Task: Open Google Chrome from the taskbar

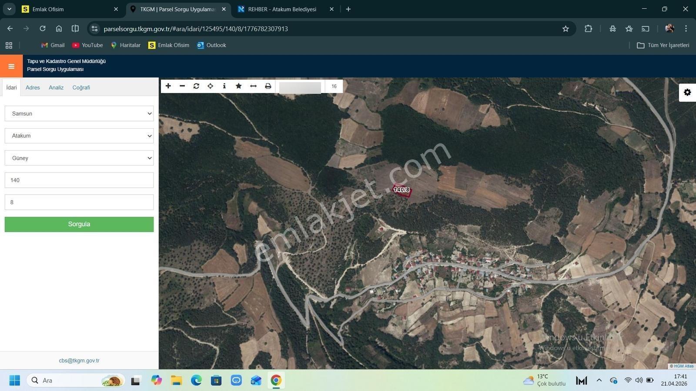Action: pyautogui.click(x=276, y=381)
